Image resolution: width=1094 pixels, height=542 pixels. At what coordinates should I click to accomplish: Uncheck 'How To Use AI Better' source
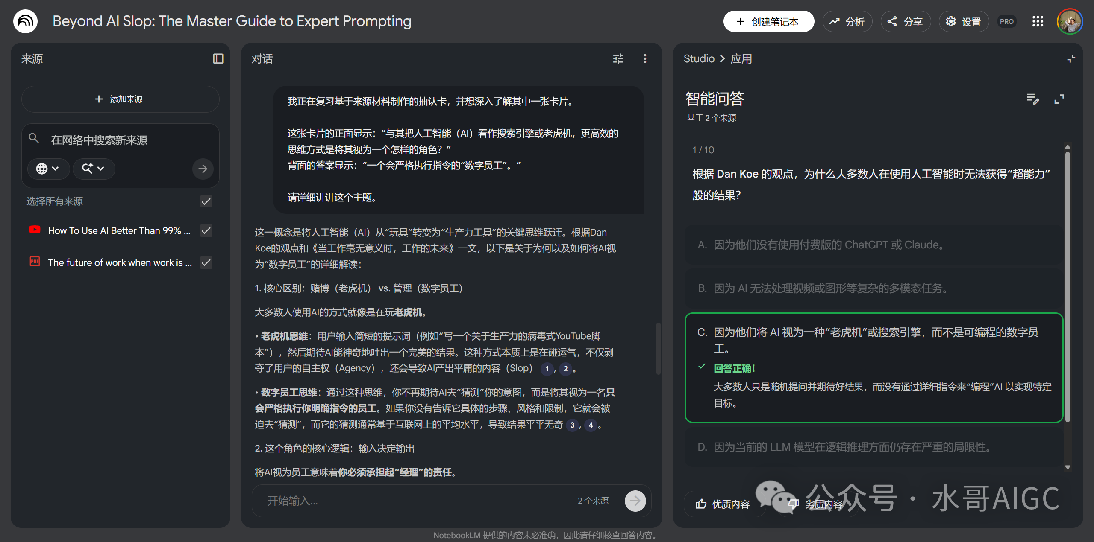(206, 231)
